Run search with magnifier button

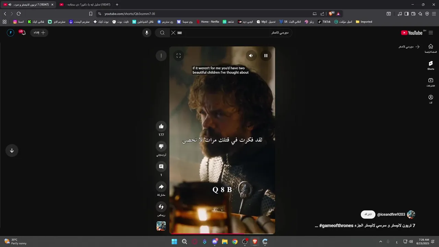162,33
